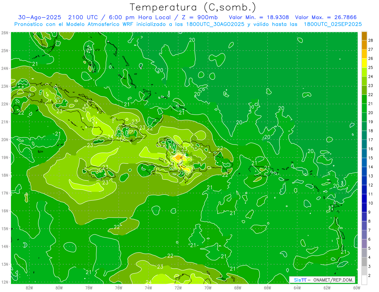Viewport: 379px width, 292px height.
Task: Click the '13N' latitude axis label
Action: click(x=5, y=264)
